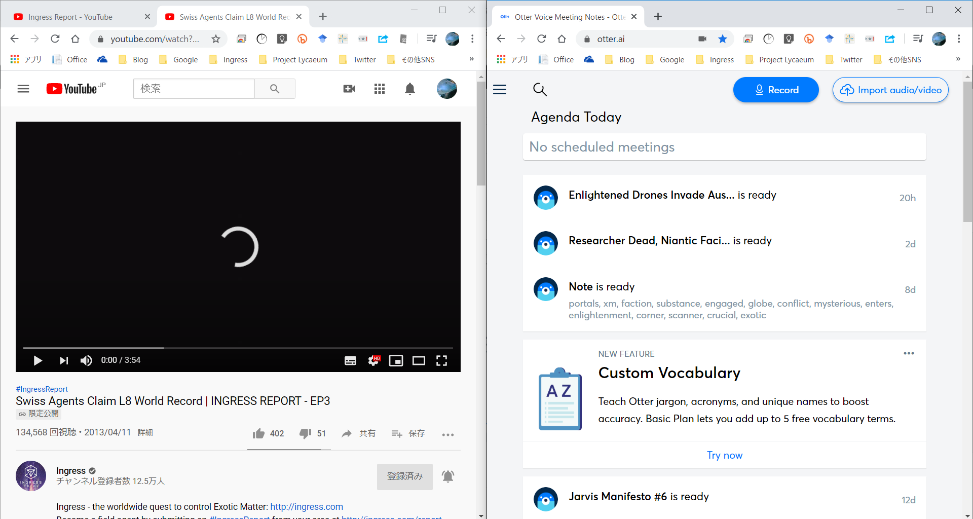973x519 pixels.
Task: Click YouTube page scrollbar thumb
Action: [x=481, y=134]
